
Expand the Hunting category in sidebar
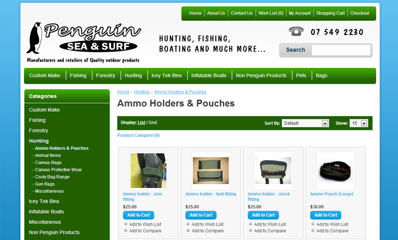point(39,141)
